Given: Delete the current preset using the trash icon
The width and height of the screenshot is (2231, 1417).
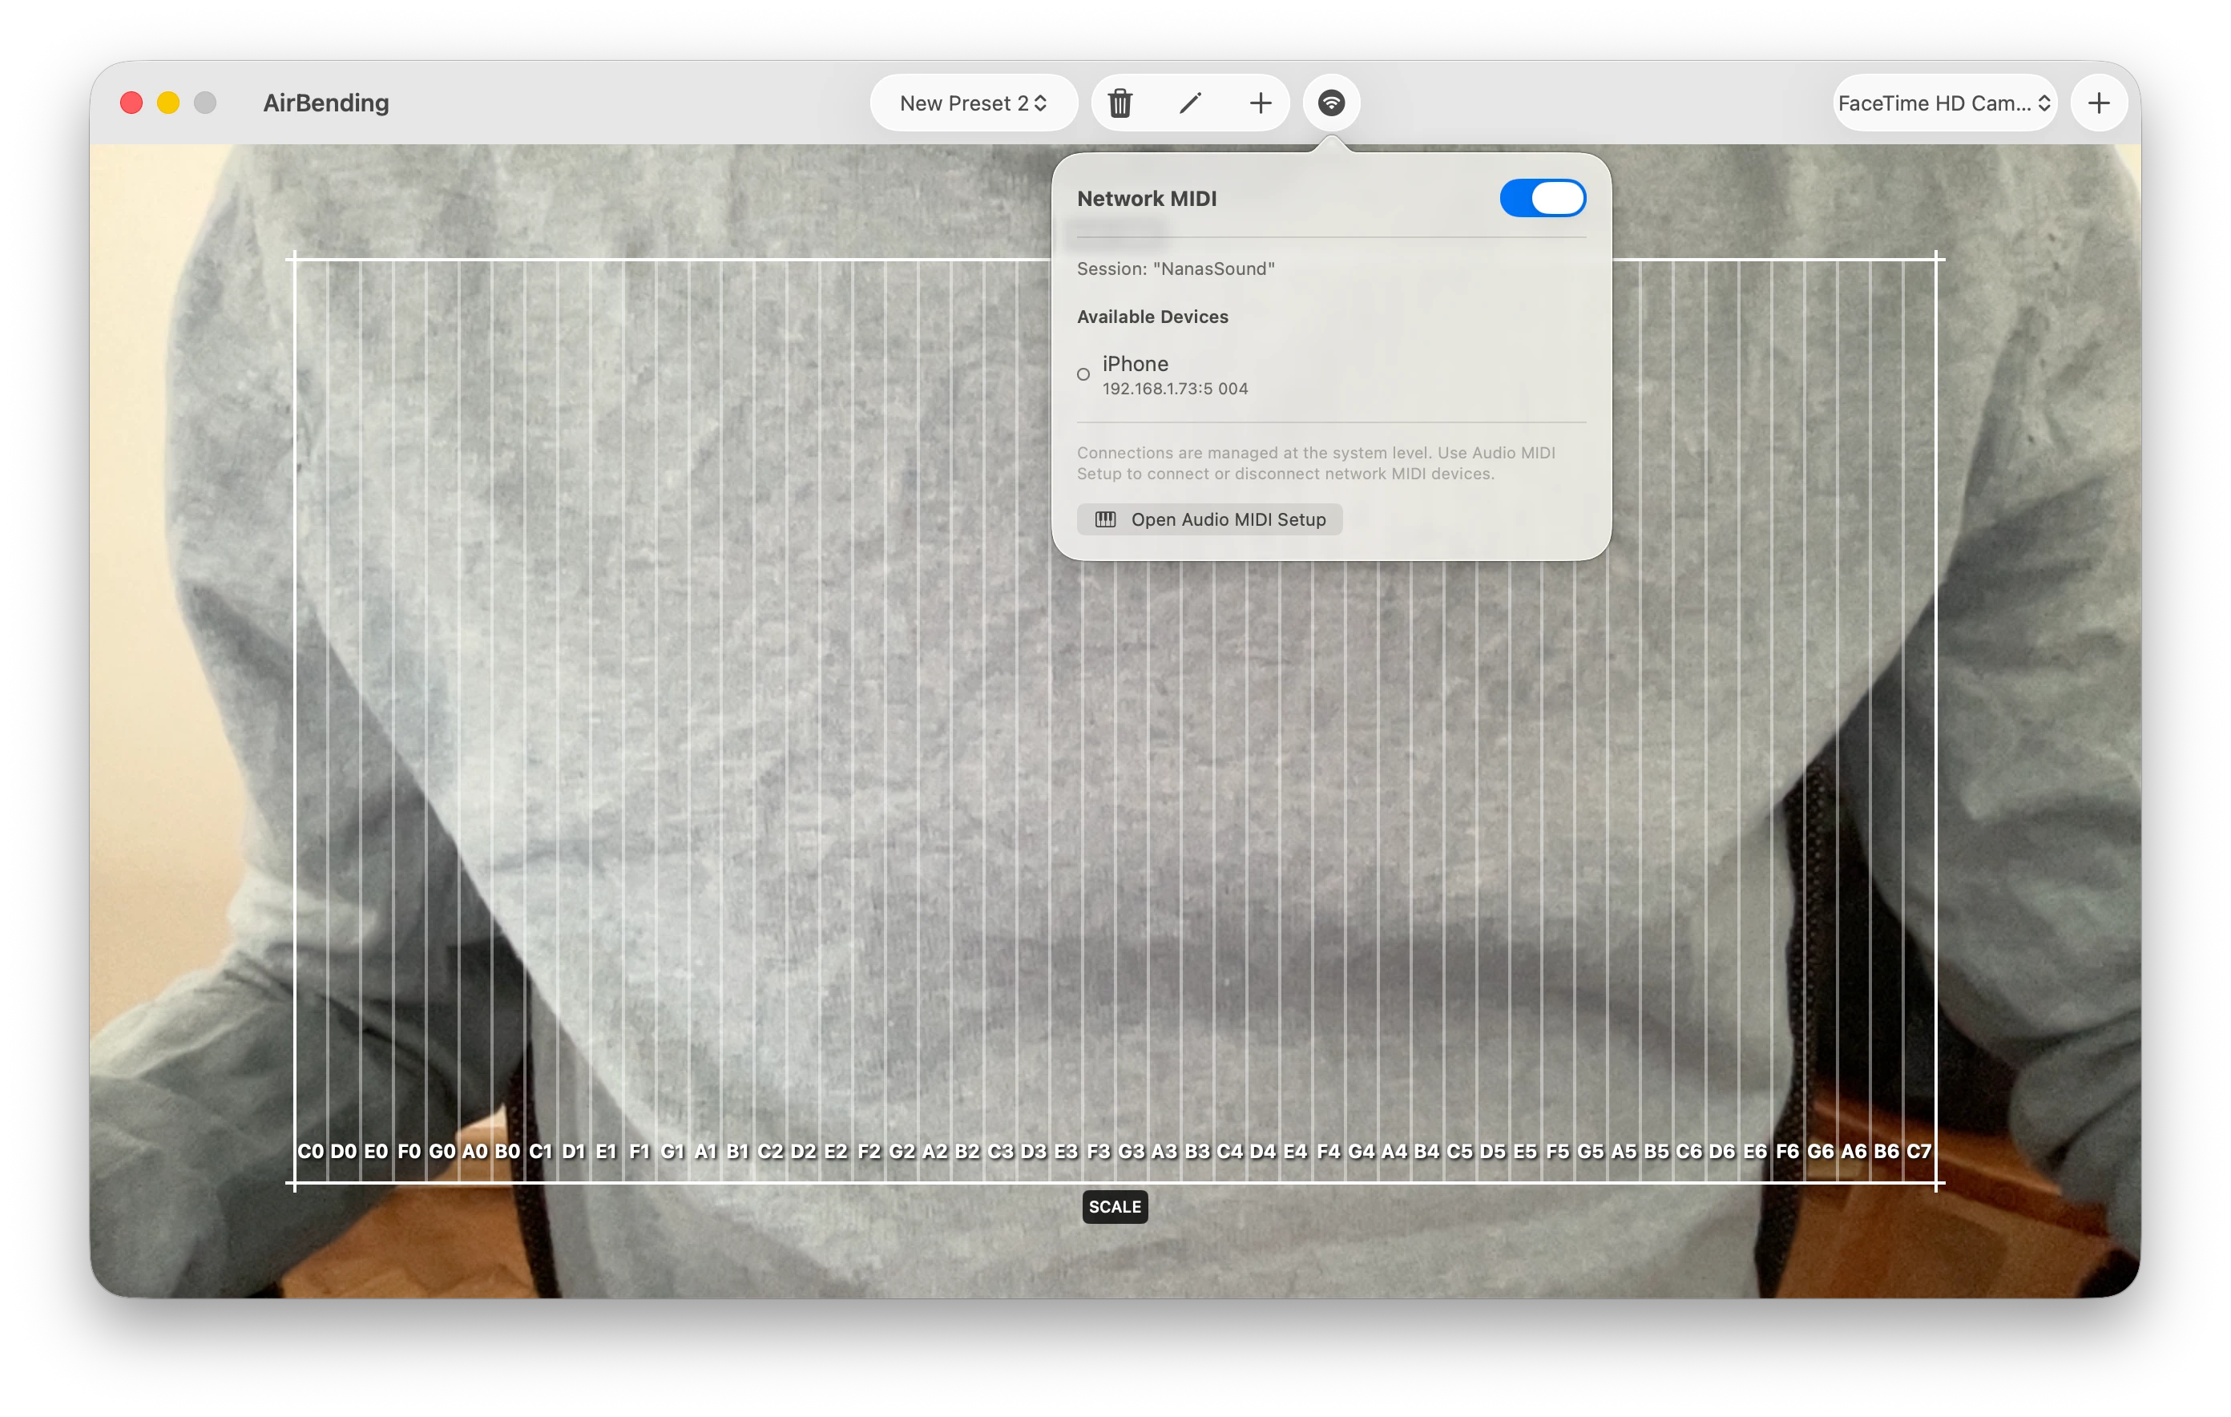Looking at the screenshot, I should click(1120, 103).
